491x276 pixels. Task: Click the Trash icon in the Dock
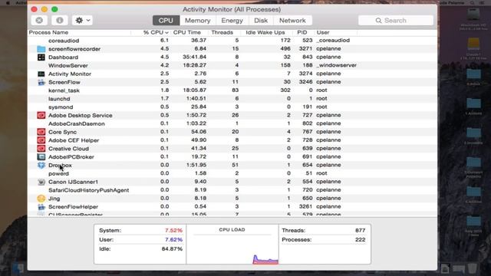(473, 268)
